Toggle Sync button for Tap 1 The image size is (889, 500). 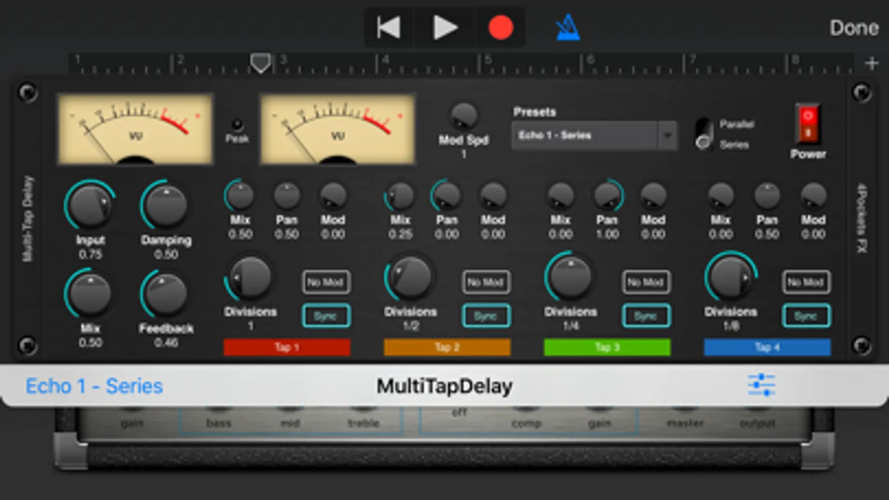tap(326, 316)
